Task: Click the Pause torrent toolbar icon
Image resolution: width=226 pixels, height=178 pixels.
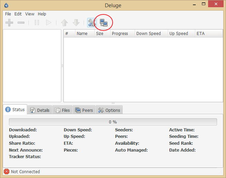Action: pyautogui.click(x=37, y=23)
